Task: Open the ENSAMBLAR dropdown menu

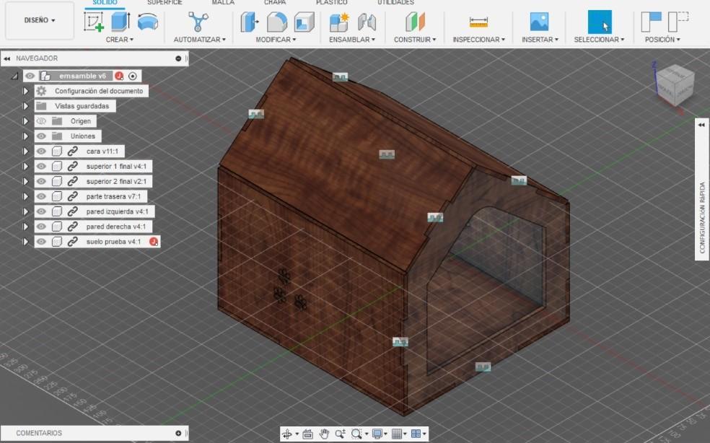Action: [352, 40]
